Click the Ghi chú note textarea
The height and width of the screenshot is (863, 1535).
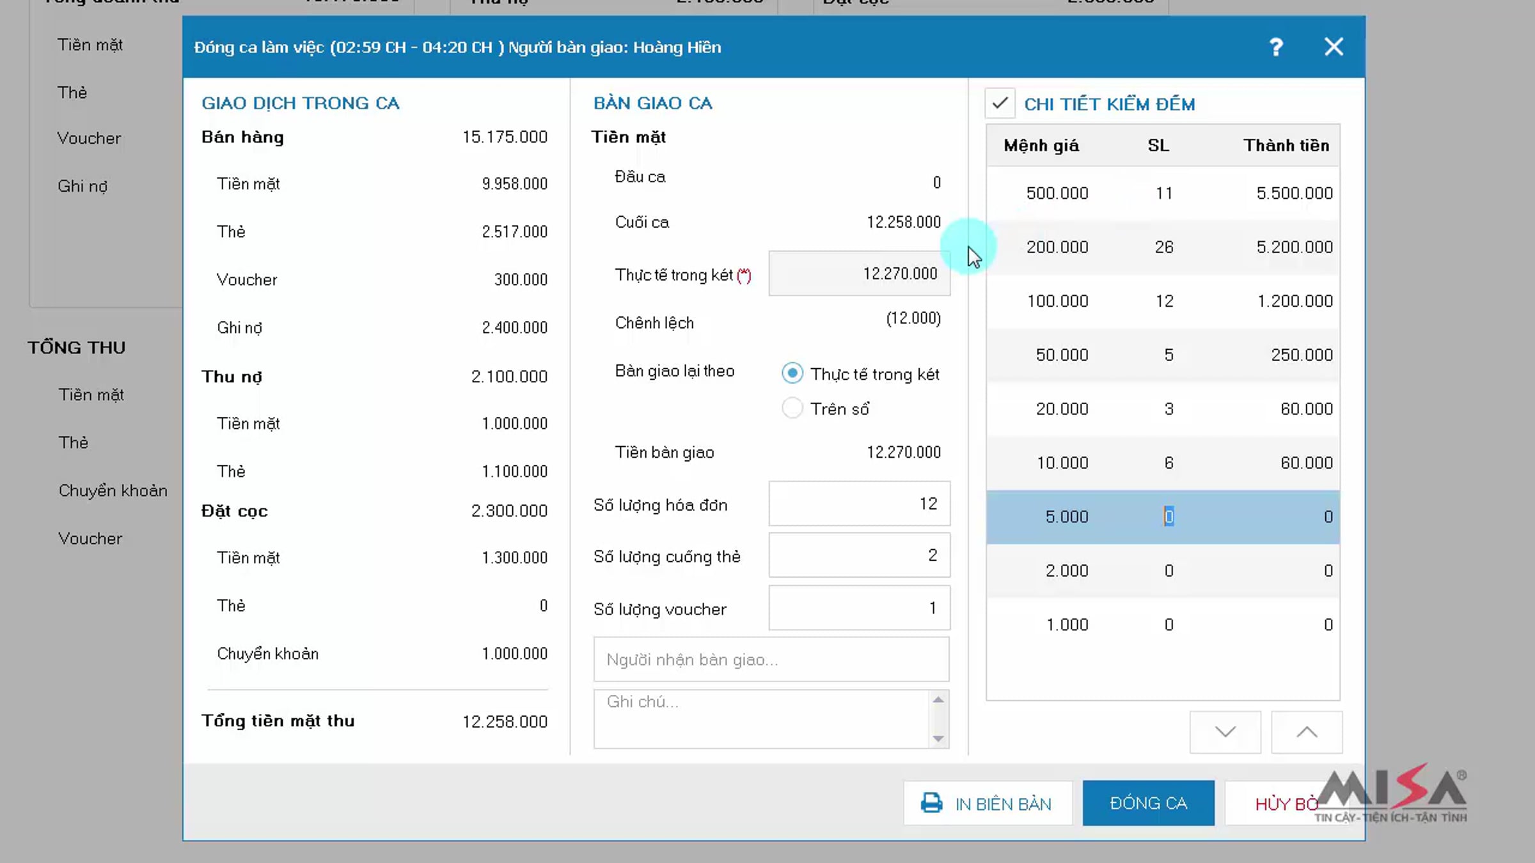click(x=761, y=719)
